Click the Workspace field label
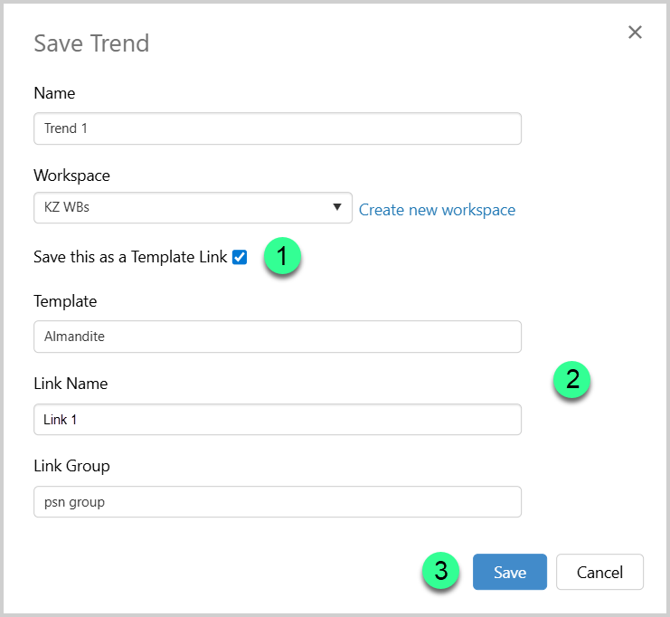This screenshot has height=617, width=670. [x=71, y=176]
